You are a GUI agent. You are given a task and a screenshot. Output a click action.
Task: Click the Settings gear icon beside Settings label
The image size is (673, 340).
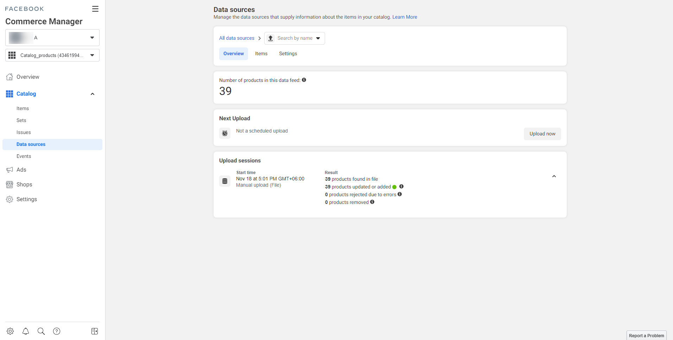[x=9, y=199]
